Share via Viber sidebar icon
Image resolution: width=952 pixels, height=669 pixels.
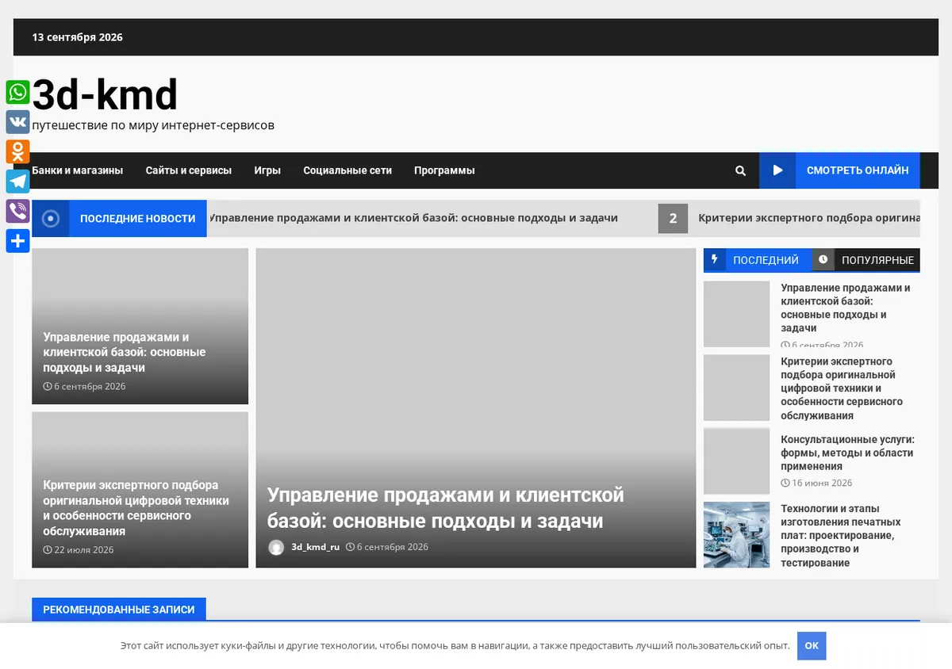[17, 211]
